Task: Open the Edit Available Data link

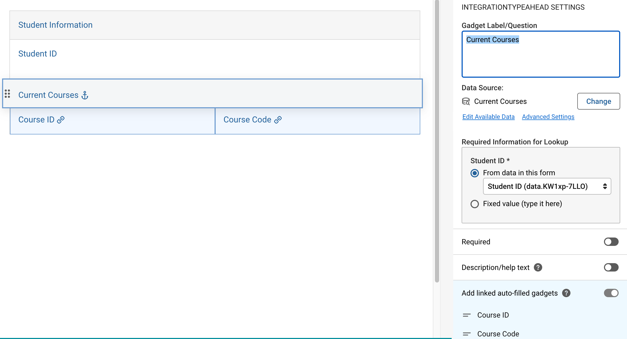Action: click(488, 117)
